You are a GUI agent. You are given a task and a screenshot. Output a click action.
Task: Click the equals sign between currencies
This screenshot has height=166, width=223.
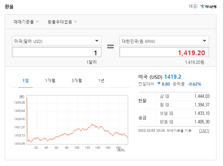(110, 46)
